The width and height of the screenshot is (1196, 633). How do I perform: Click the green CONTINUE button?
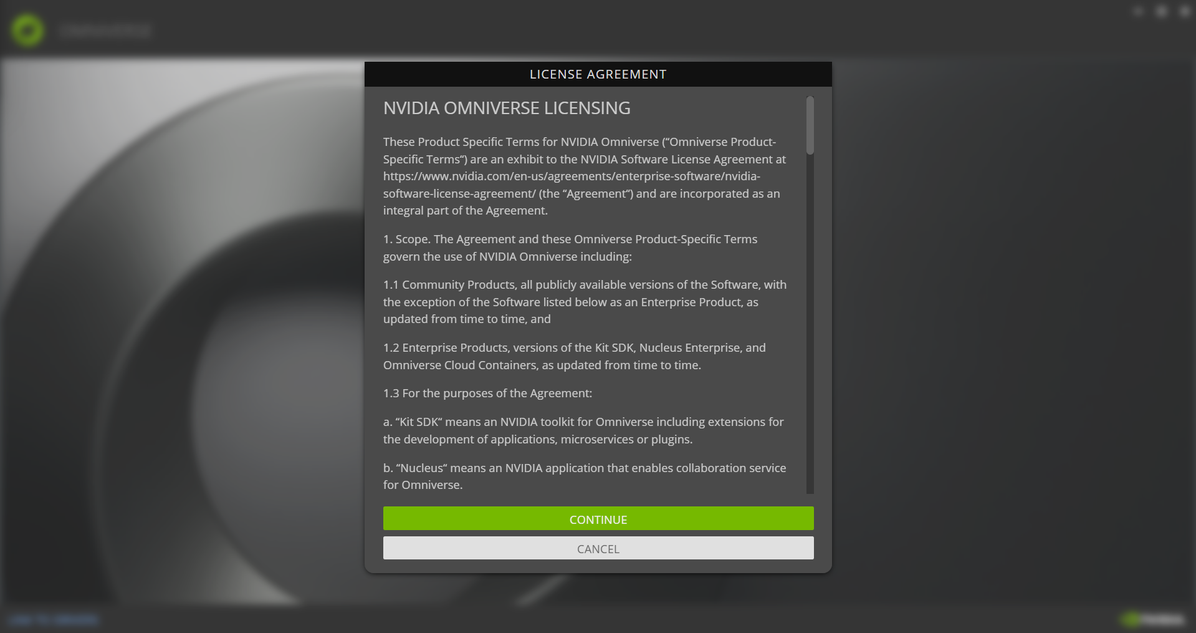point(598,518)
